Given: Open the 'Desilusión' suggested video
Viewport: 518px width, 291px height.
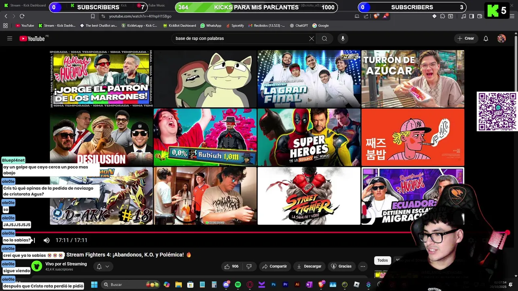Looking at the screenshot, I should coord(101,137).
